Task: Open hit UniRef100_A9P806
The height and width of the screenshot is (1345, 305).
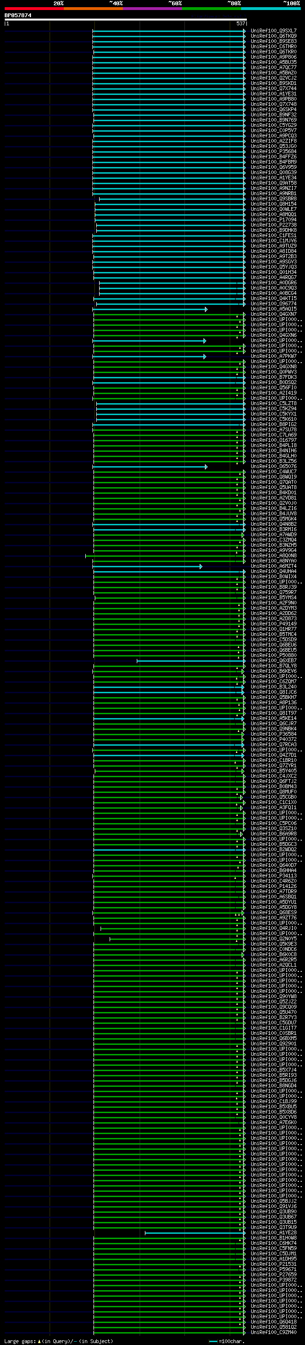Action: [x=274, y=57]
